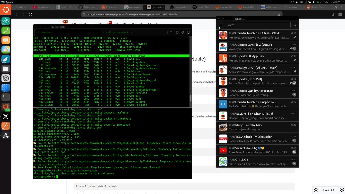Click terminal keyboard/panel icon at far right
Viewport: 345px width, 194px height.
point(188,32)
